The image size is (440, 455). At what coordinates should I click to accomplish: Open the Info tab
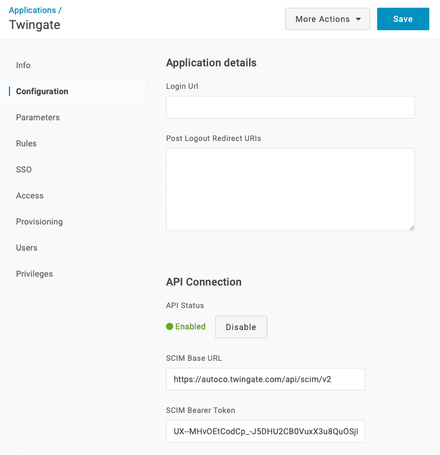pyautogui.click(x=23, y=65)
